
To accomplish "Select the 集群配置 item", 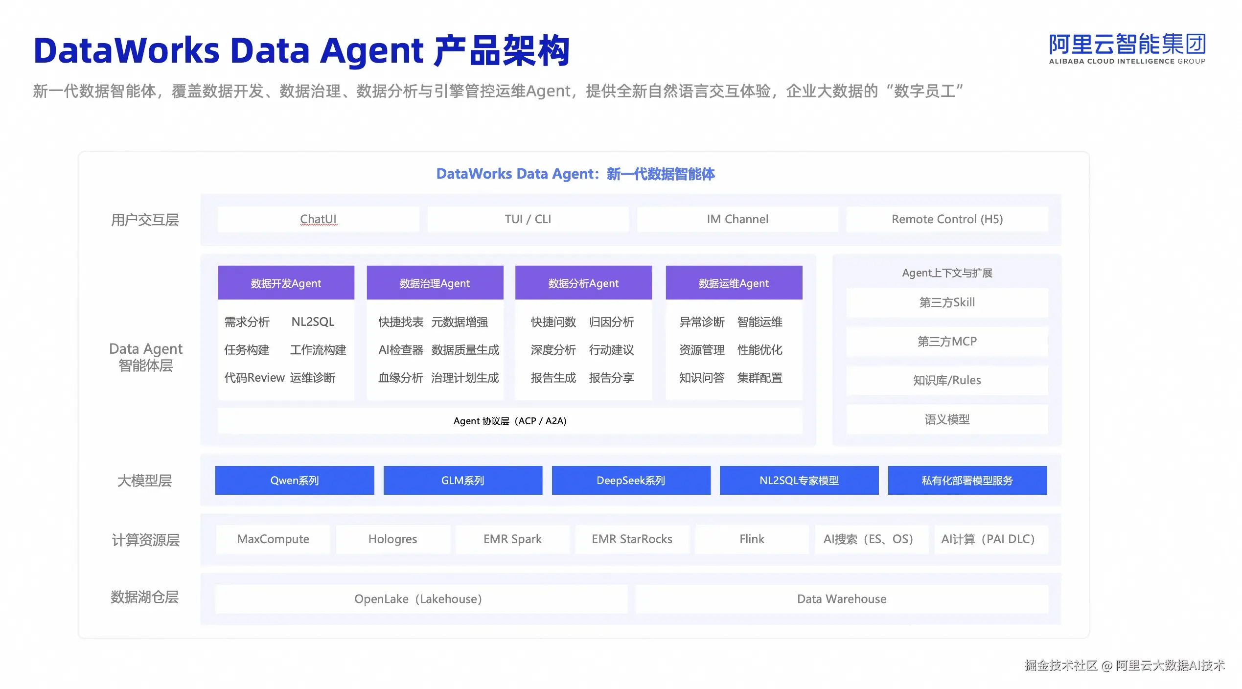I will click(760, 378).
